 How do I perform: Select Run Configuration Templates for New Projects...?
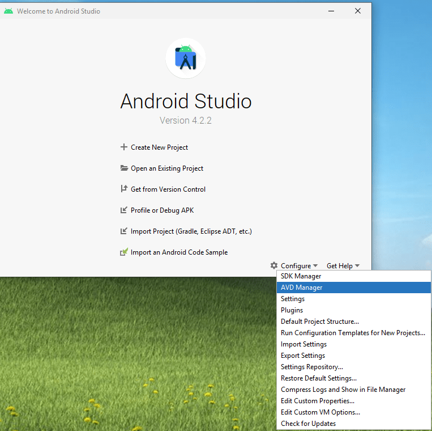pos(354,333)
